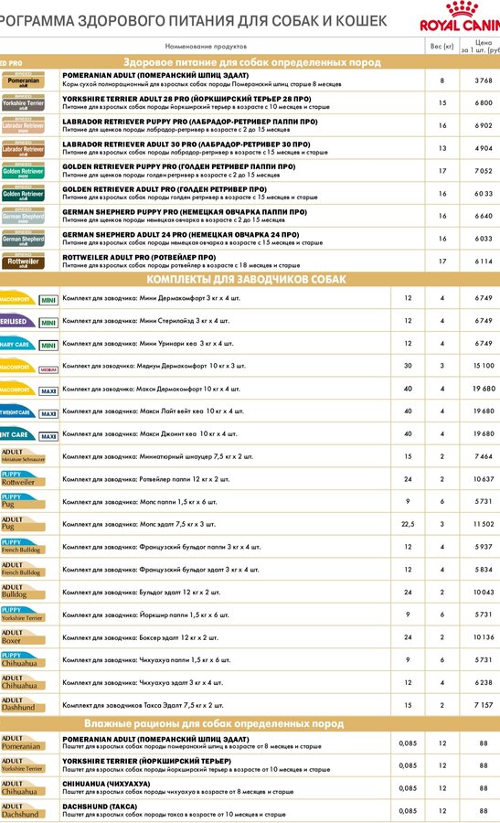Select the Puppy Chihuahua badge

(x=23, y=659)
